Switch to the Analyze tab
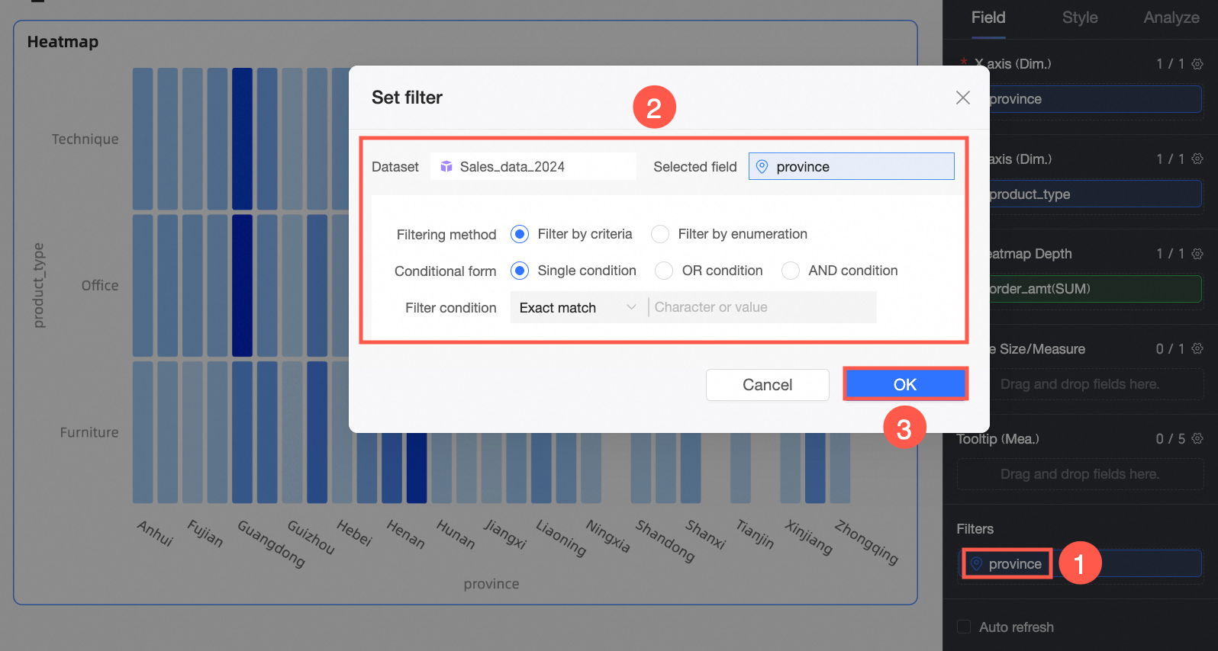The height and width of the screenshot is (651, 1218). [x=1171, y=18]
